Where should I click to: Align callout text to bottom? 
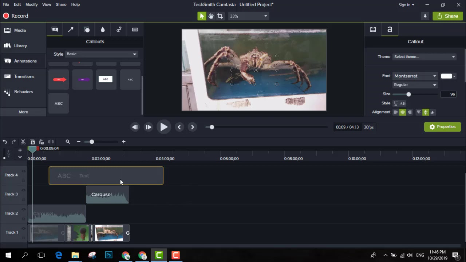tap(433, 112)
